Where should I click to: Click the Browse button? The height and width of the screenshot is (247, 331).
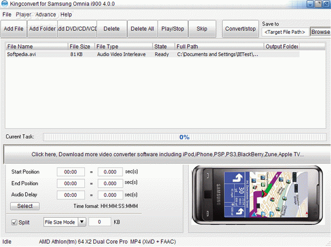click(x=321, y=32)
